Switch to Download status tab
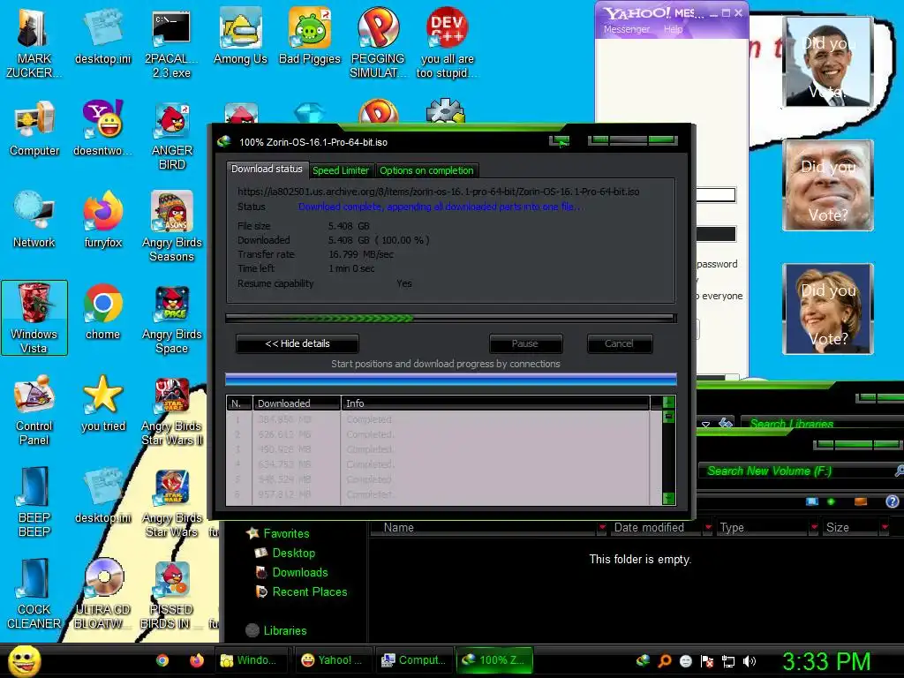Screen dimensions: 904x678 [x=267, y=169]
